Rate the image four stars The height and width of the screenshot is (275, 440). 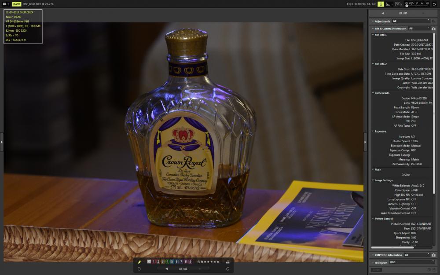(215, 262)
